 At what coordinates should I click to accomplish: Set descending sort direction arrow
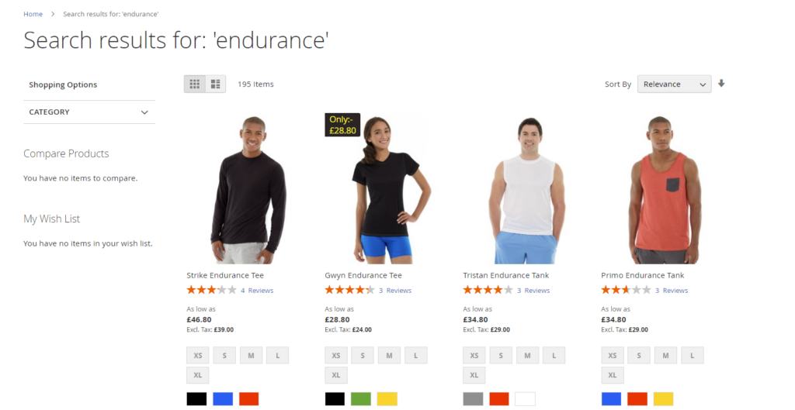[721, 84]
